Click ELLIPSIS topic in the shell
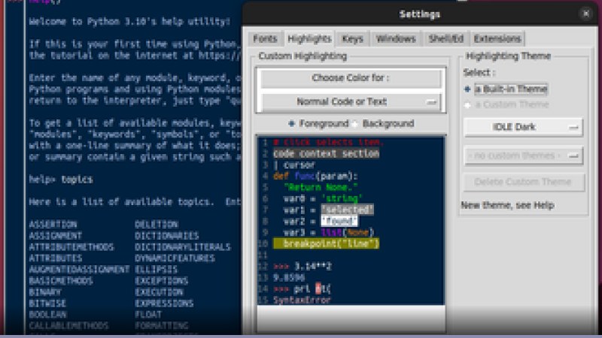The height and width of the screenshot is (338, 602). coord(157,270)
